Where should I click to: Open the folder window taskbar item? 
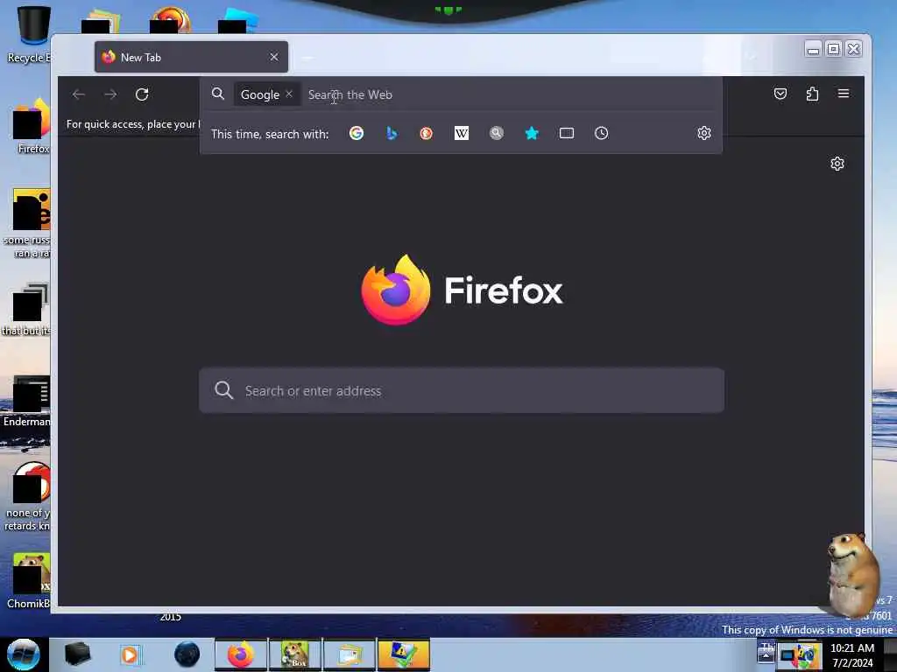tap(350, 654)
